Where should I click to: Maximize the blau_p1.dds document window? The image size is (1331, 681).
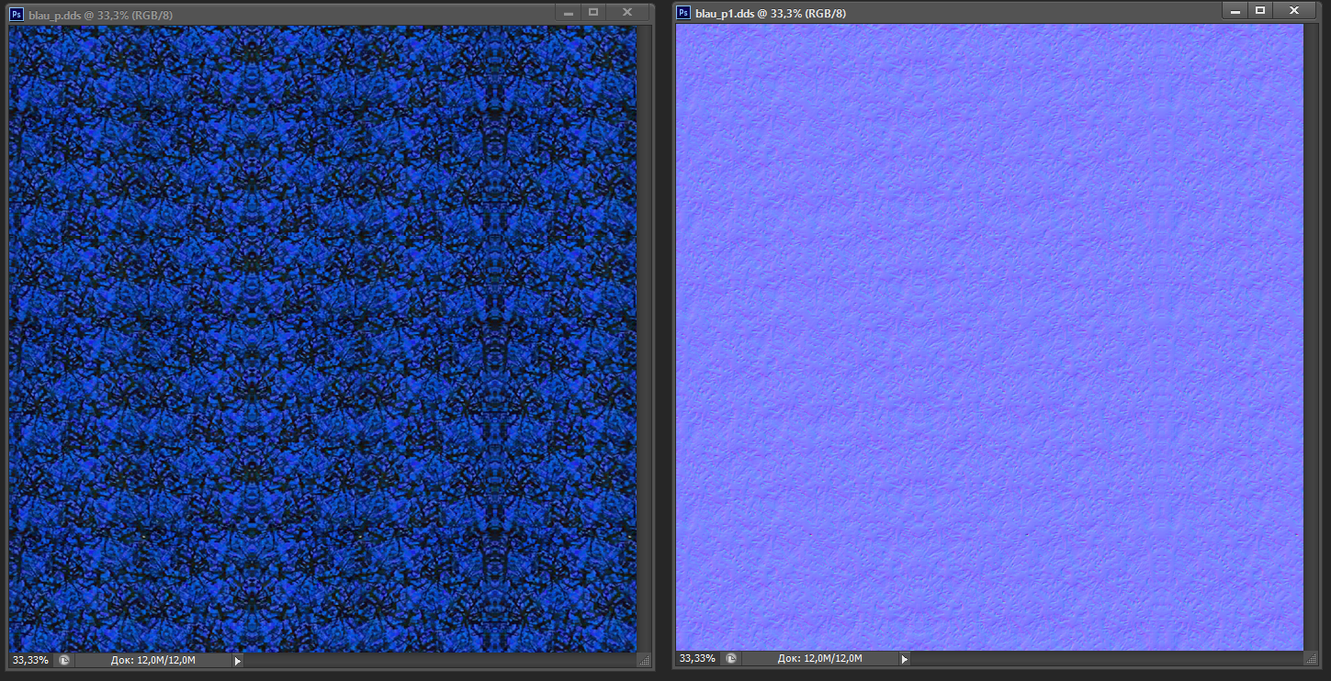pos(1260,10)
